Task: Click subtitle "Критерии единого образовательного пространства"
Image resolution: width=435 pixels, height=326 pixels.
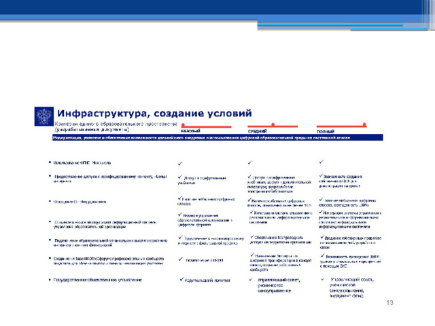Action: (116, 124)
